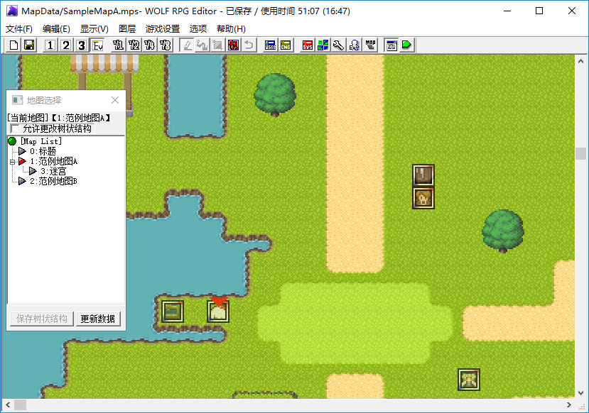Image resolution: width=589 pixels, height=413 pixels.
Task: Select the rectangle selection tool
Action: click(217, 45)
